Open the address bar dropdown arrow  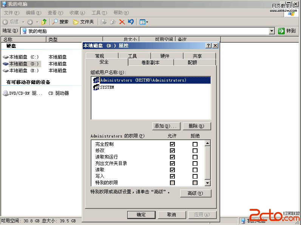(272, 31)
